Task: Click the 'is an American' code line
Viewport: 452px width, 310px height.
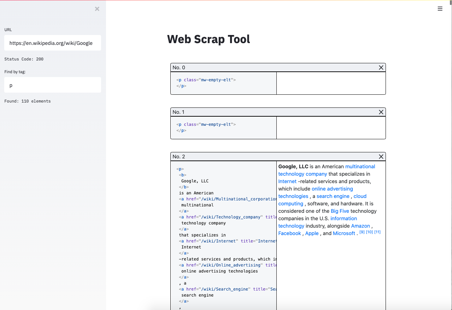Action: 196,193
